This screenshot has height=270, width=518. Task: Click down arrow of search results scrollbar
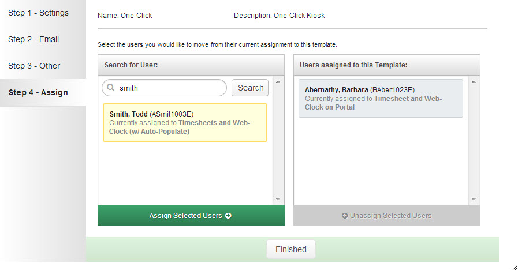coord(278,199)
